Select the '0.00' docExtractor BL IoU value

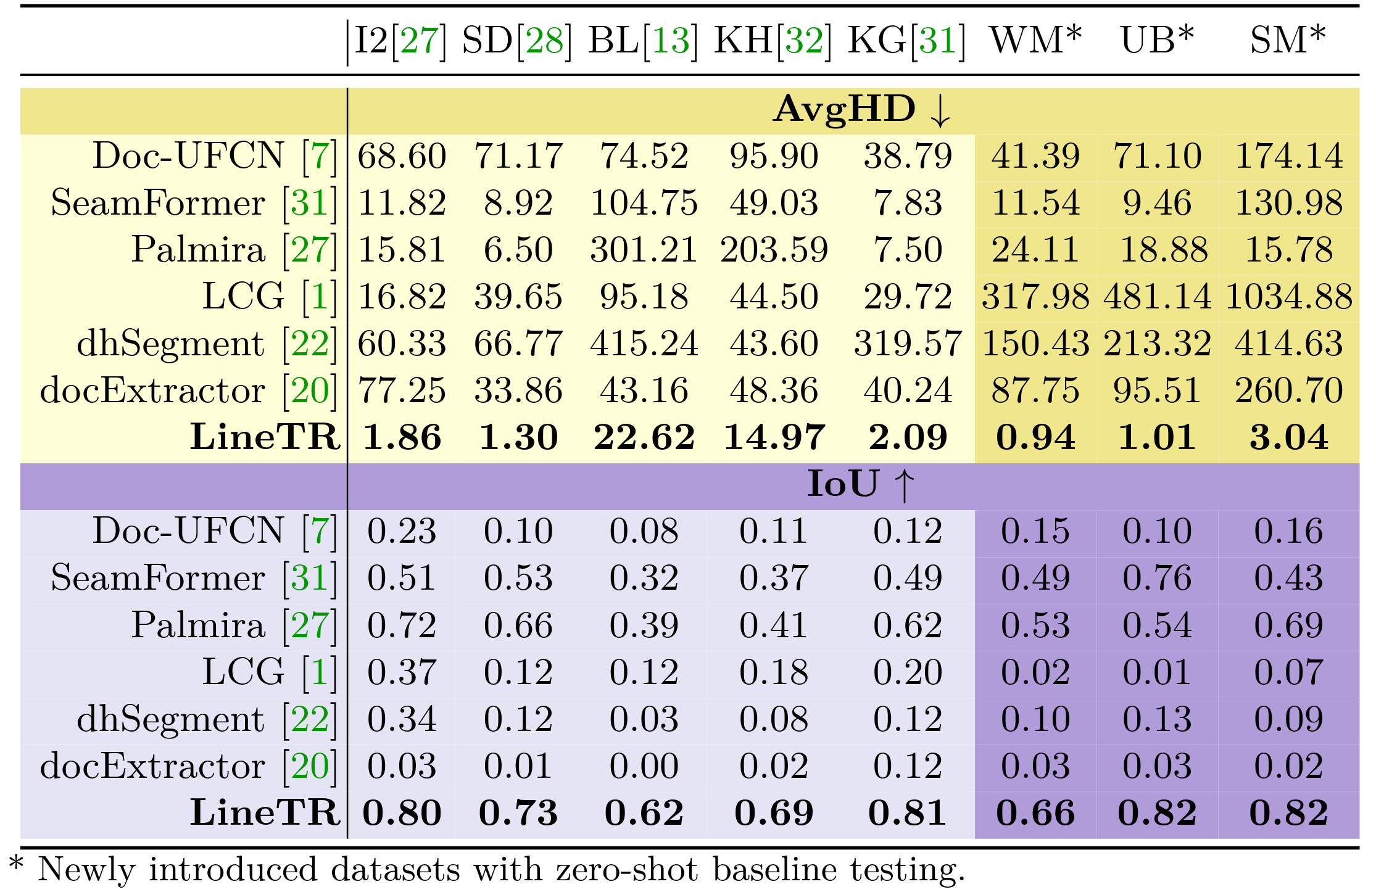click(x=644, y=766)
